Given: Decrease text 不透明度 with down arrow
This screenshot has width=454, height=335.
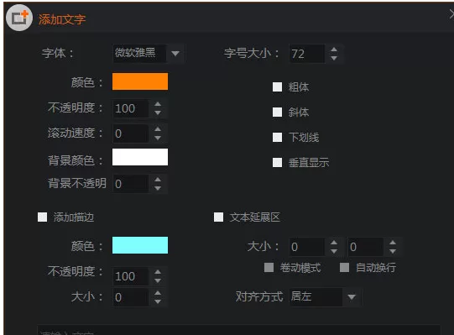Looking at the screenshot, I should pyautogui.click(x=158, y=113).
